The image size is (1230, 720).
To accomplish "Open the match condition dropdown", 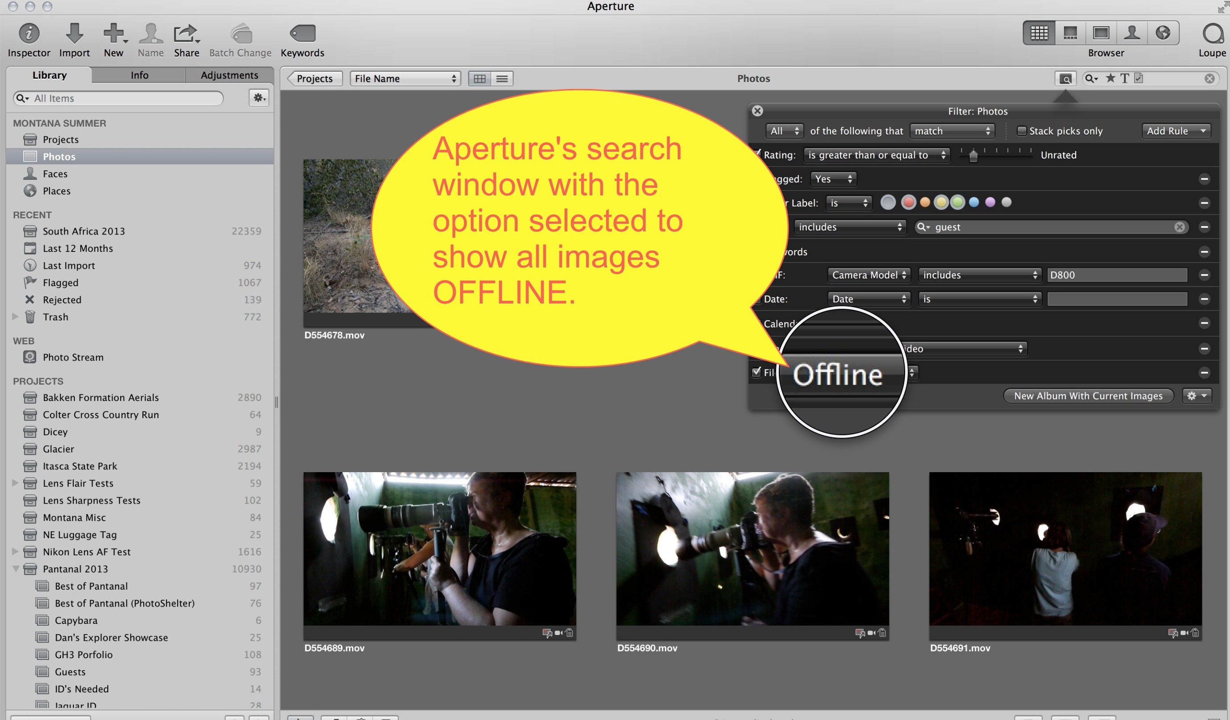I will tap(952, 131).
